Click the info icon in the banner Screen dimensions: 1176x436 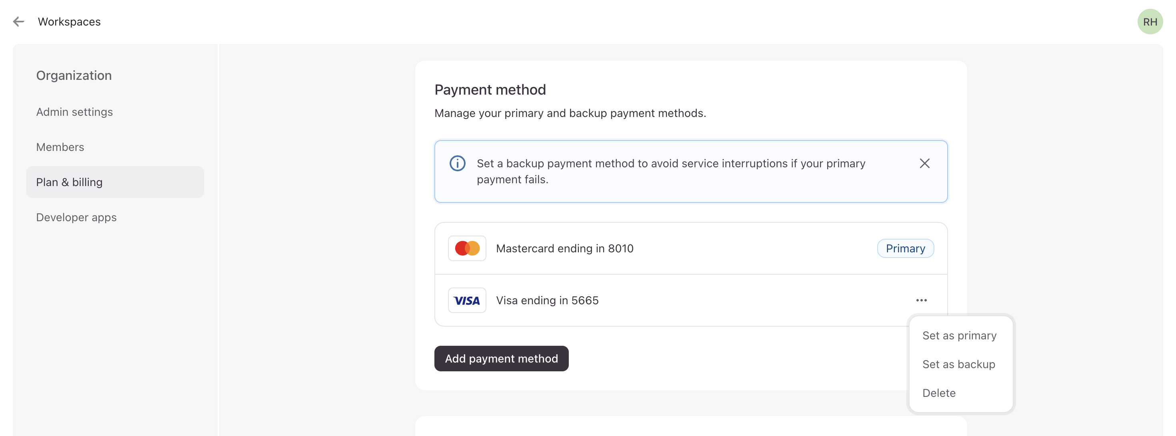coord(458,163)
